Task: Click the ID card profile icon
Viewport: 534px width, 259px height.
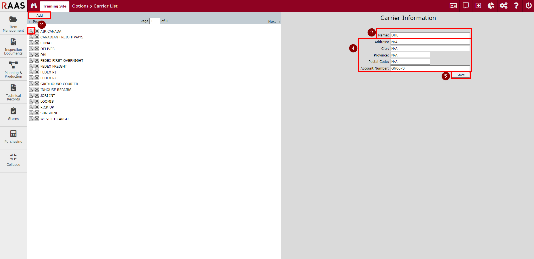Action: tap(453, 6)
